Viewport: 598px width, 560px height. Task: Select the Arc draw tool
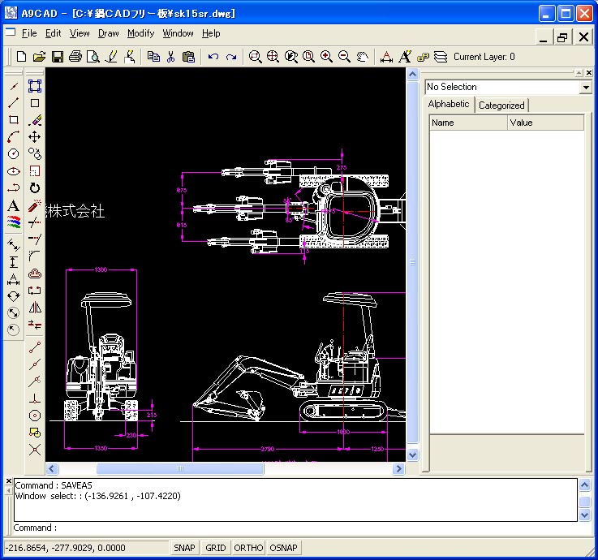point(13,136)
